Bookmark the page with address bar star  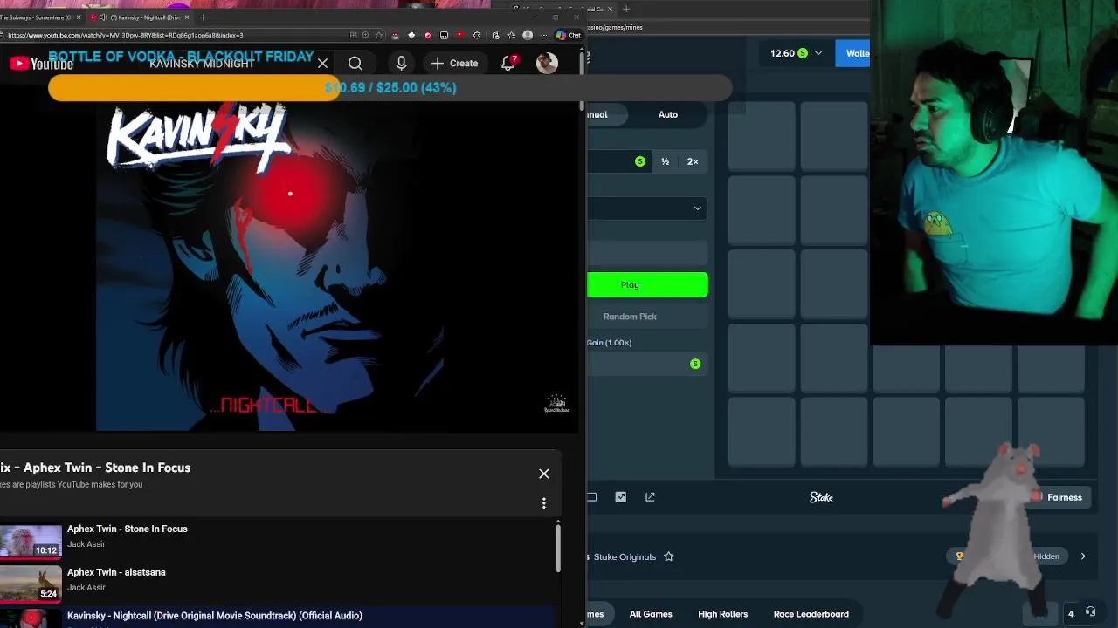(379, 35)
